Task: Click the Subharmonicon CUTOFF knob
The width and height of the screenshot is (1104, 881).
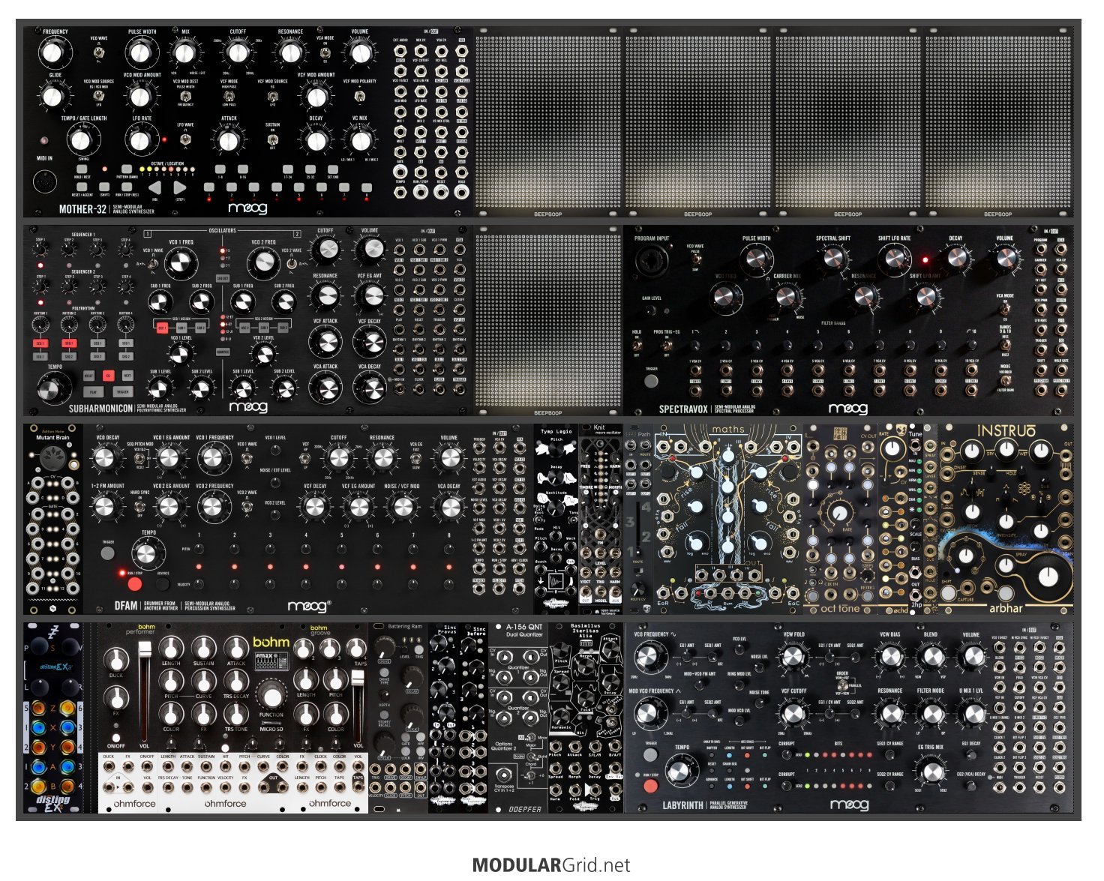Action: point(325,250)
